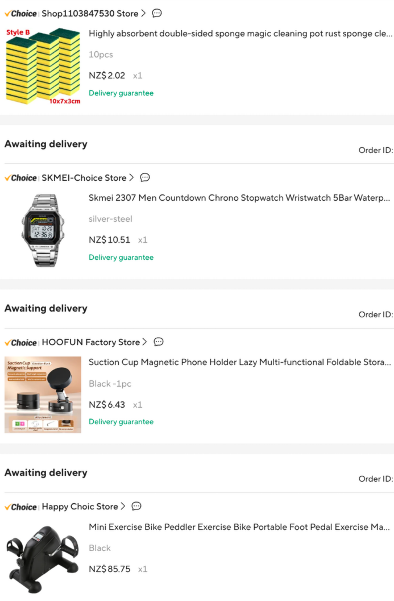The image size is (394, 601).
Task: Open chat with Happy Choic Store
Action: tap(136, 506)
